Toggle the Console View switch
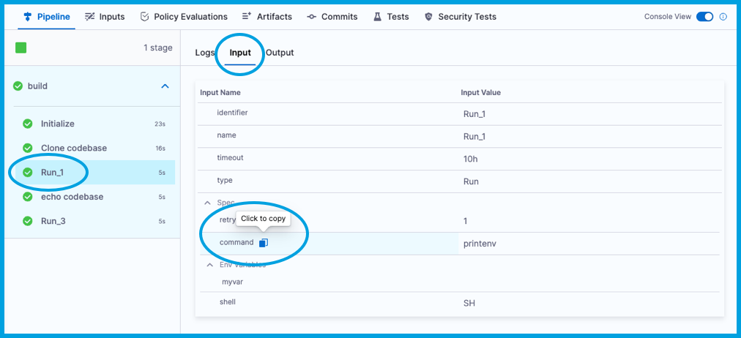Screen dimensions: 741x338 (x=704, y=17)
